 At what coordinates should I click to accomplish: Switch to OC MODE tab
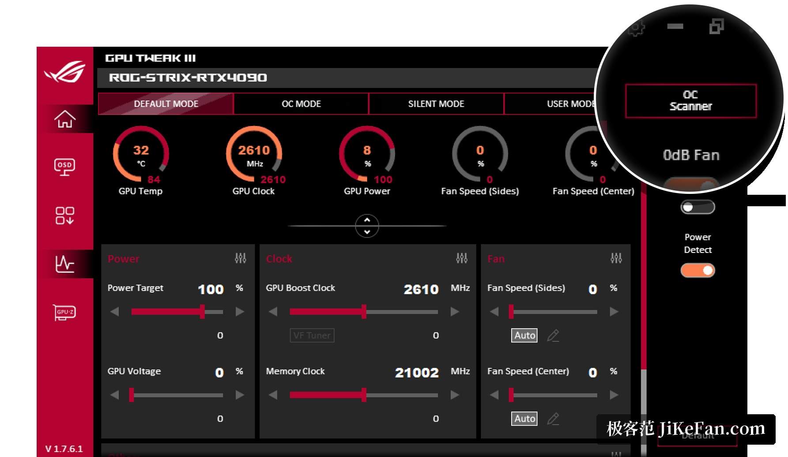(301, 104)
